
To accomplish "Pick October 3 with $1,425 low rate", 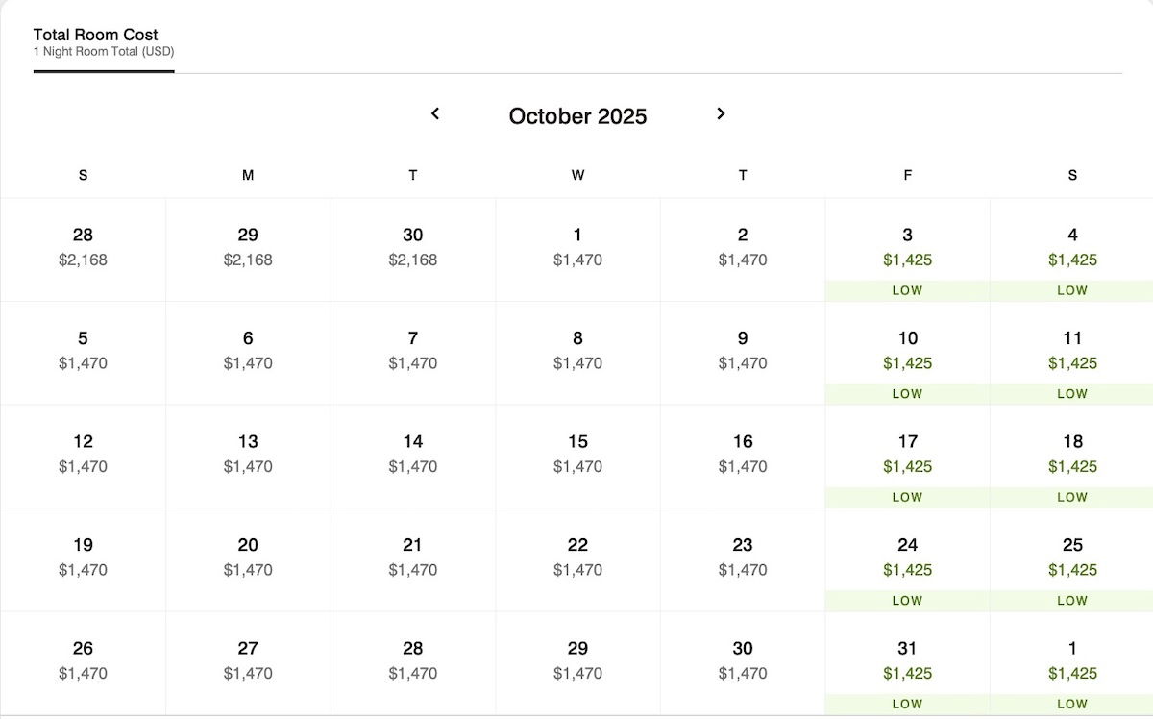I will 907,250.
